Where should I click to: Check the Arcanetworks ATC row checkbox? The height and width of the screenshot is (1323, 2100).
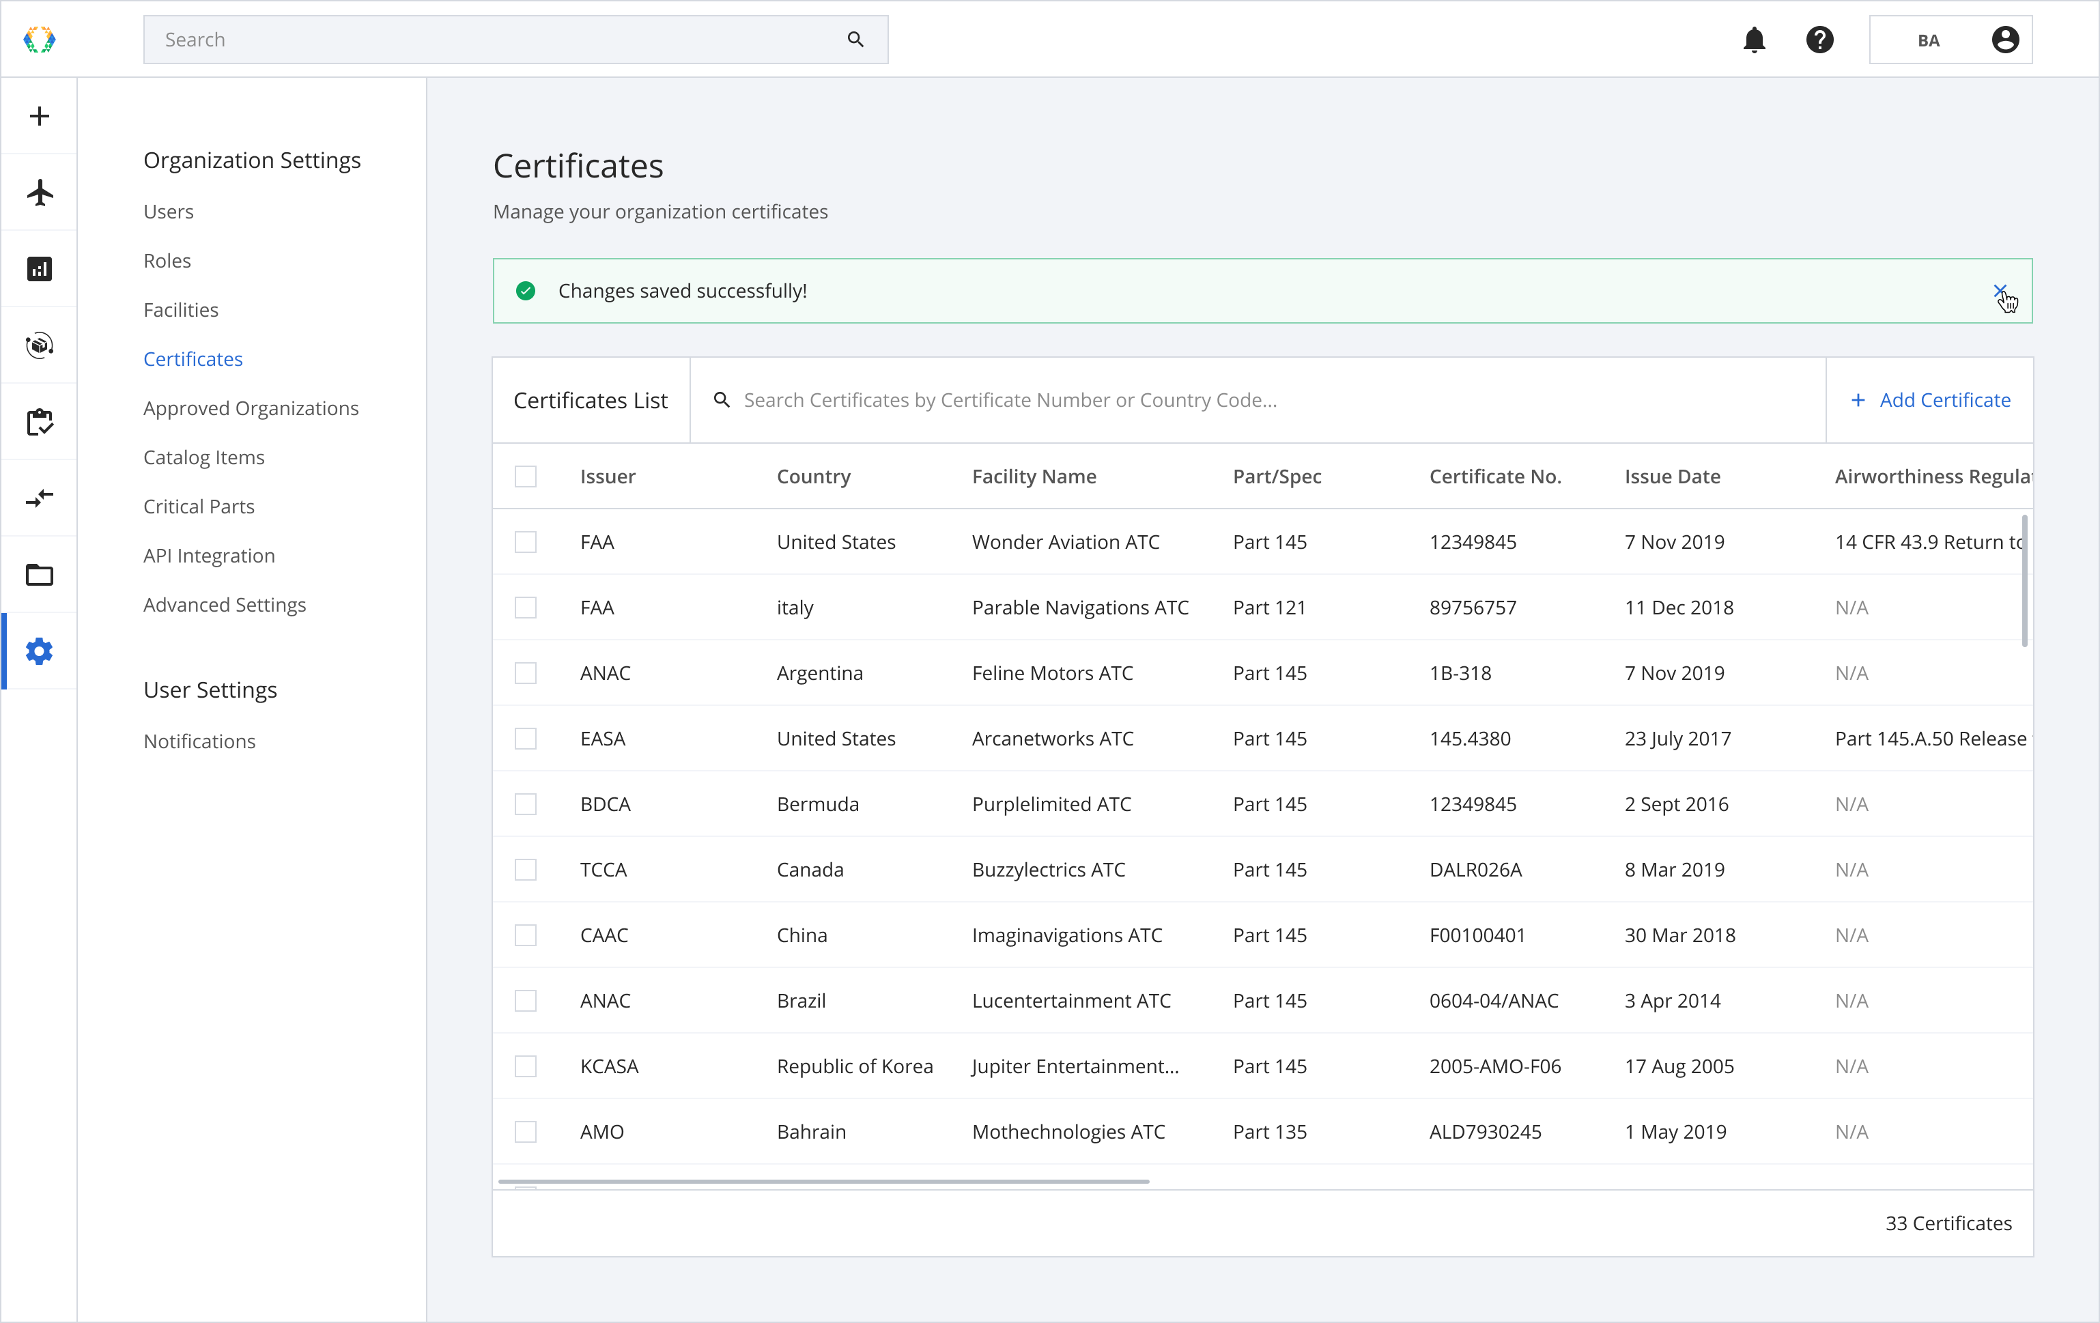pyautogui.click(x=526, y=739)
